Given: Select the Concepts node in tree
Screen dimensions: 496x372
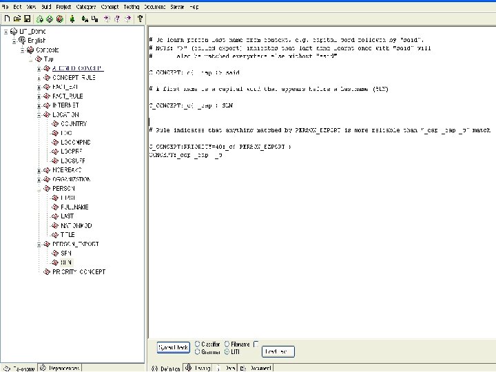Looking at the screenshot, I should click(47, 50).
